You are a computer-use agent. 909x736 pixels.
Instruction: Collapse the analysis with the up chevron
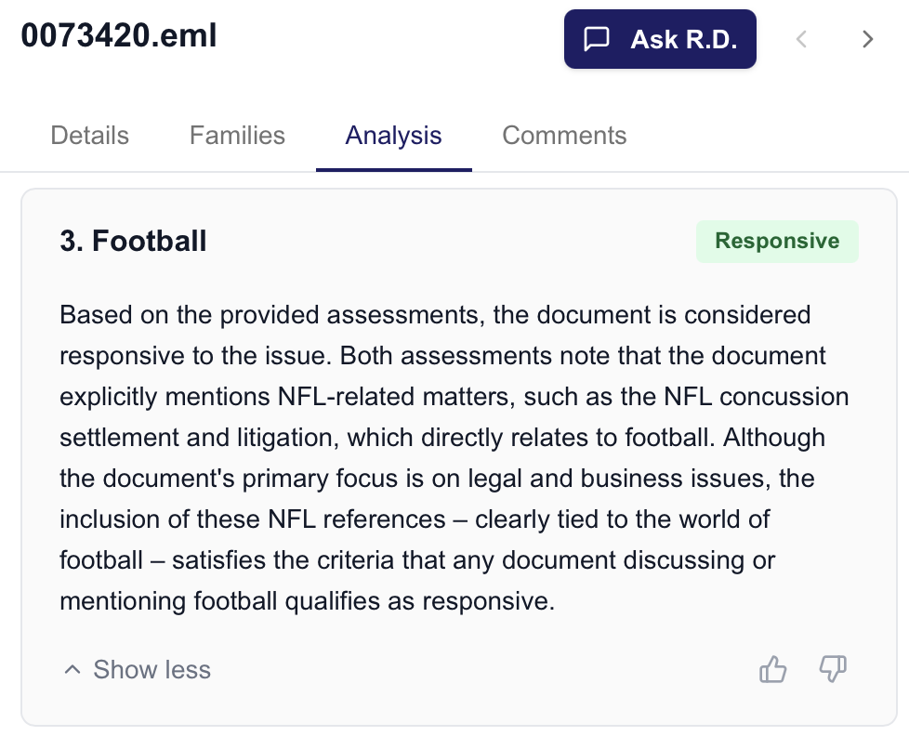point(72,668)
